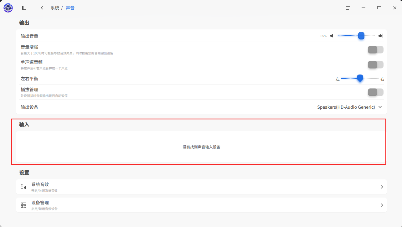The width and height of the screenshot is (402, 227).
Task: Click the 右 balance label
Action: tap(382, 79)
